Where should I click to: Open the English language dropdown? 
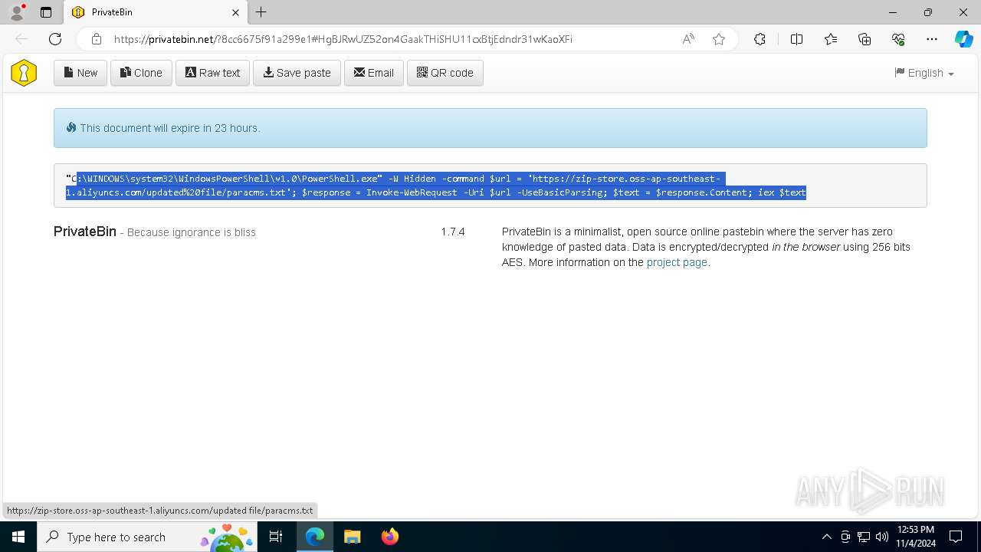tap(924, 73)
